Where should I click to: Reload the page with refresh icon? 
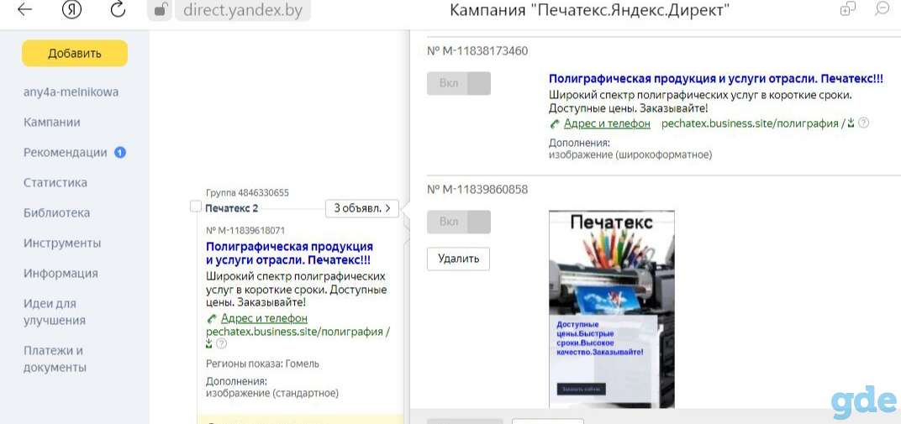118,10
